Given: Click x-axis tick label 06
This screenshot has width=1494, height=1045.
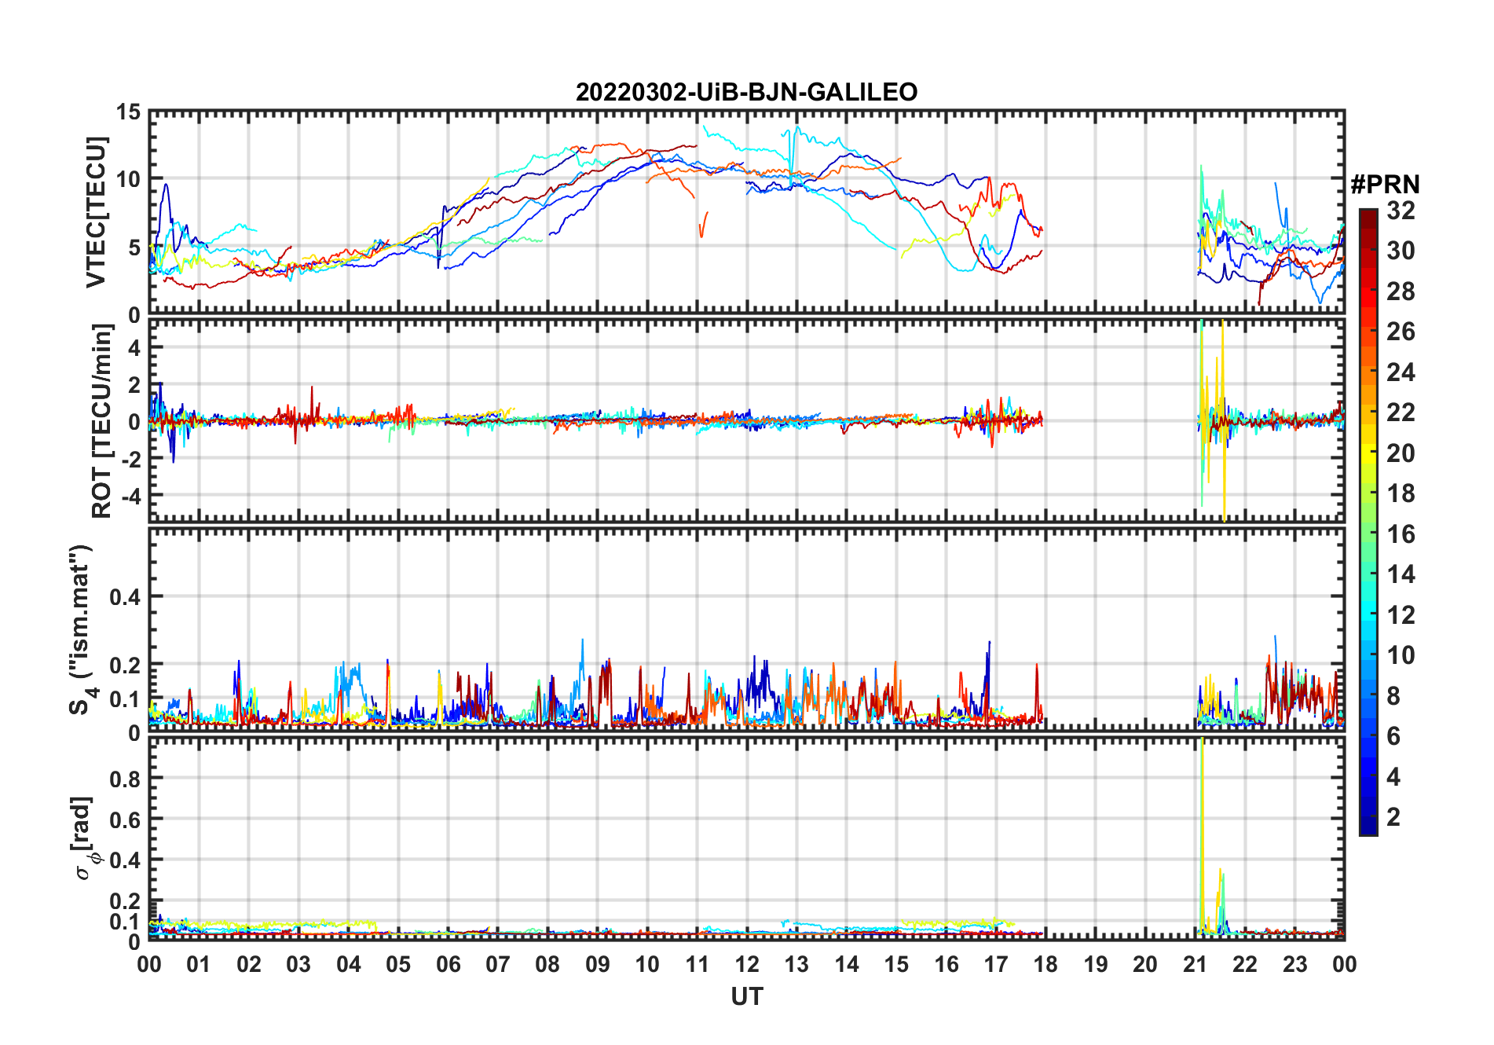Looking at the screenshot, I should pyautogui.click(x=448, y=964).
